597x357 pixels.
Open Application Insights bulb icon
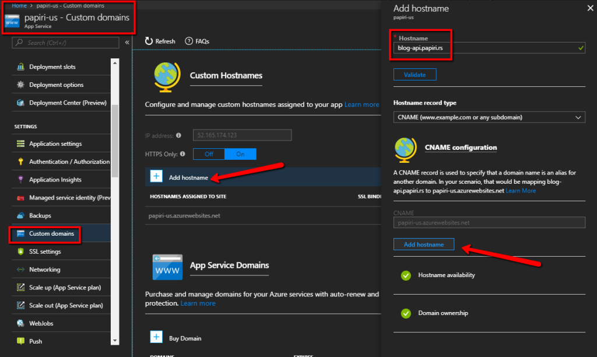(x=20, y=180)
